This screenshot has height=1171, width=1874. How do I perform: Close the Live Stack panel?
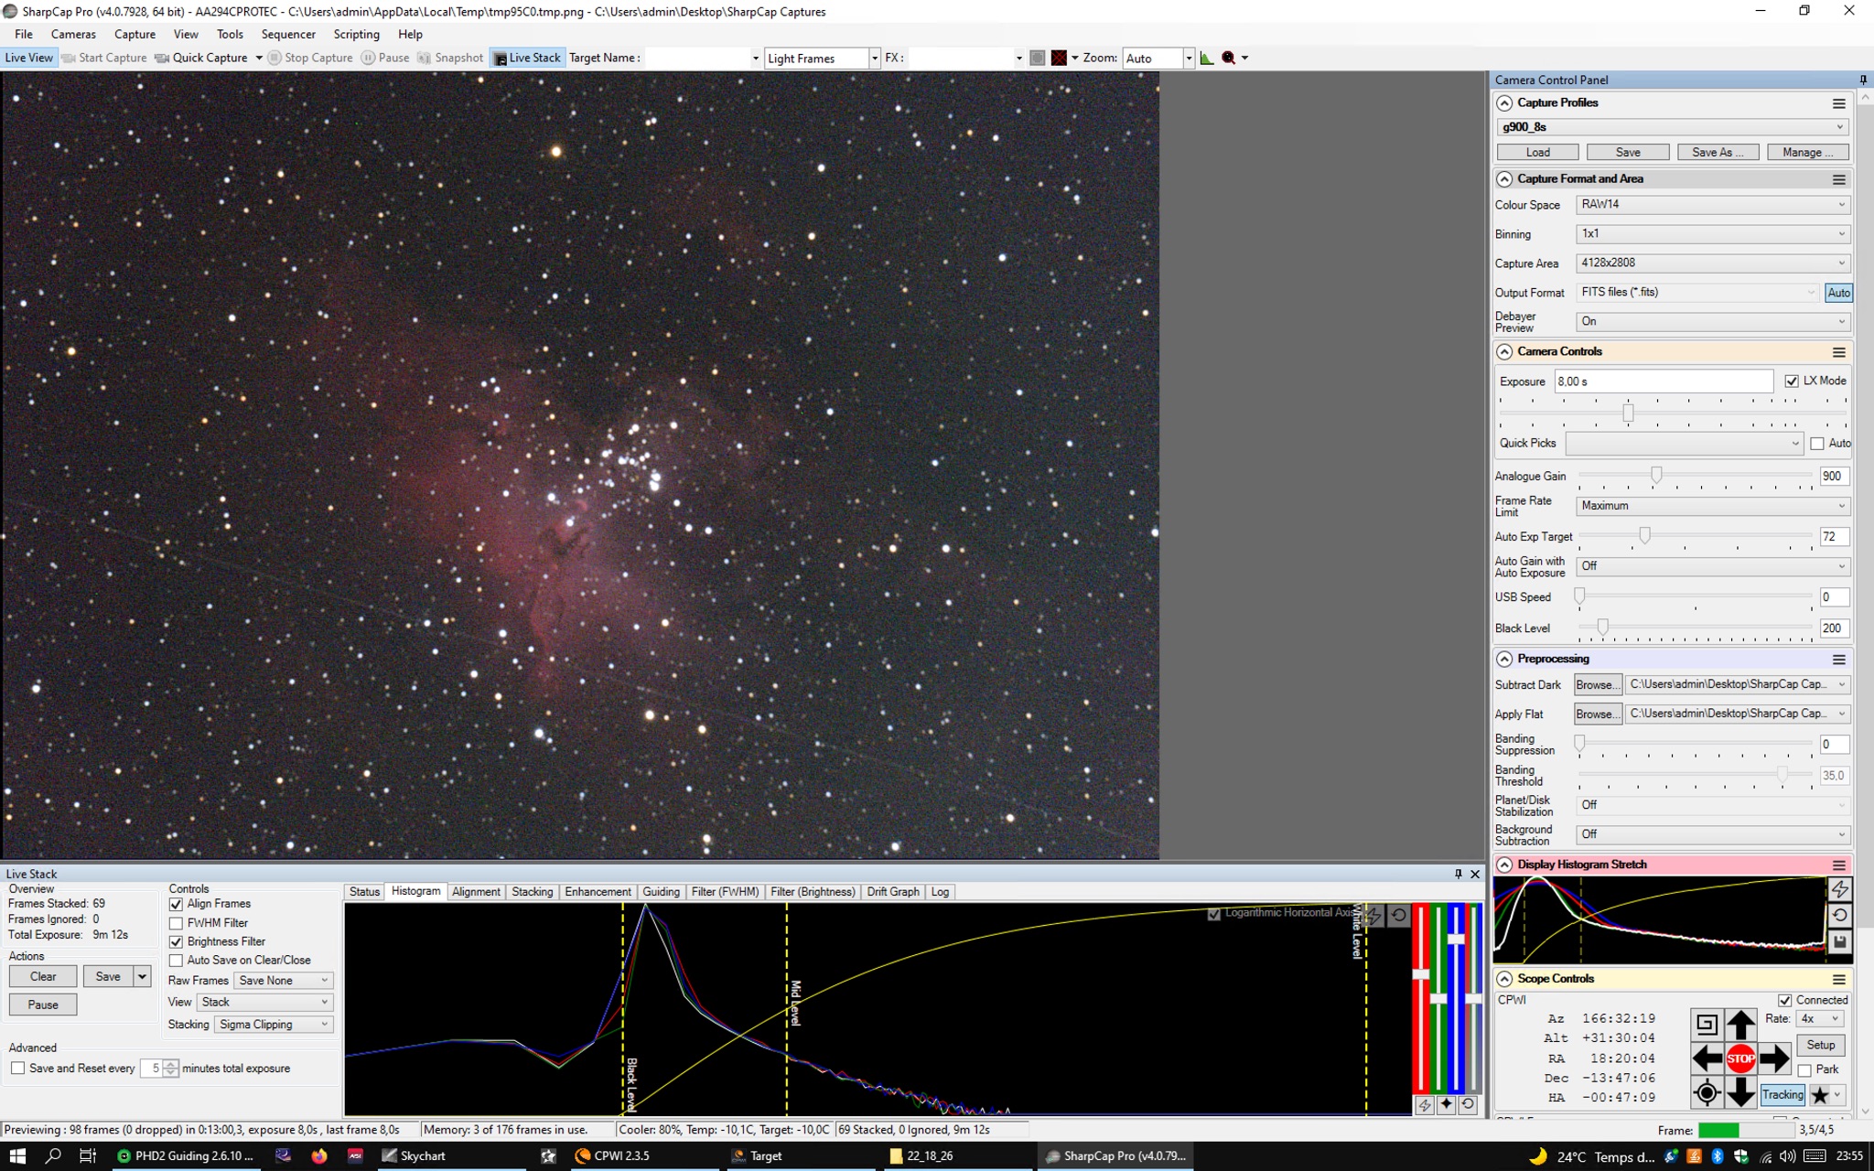(x=1475, y=875)
